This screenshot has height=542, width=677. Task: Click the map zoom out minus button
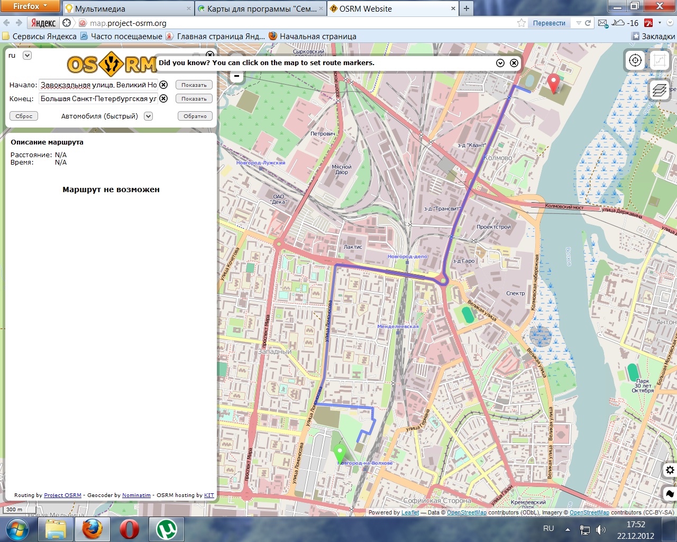tap(236, 77)
